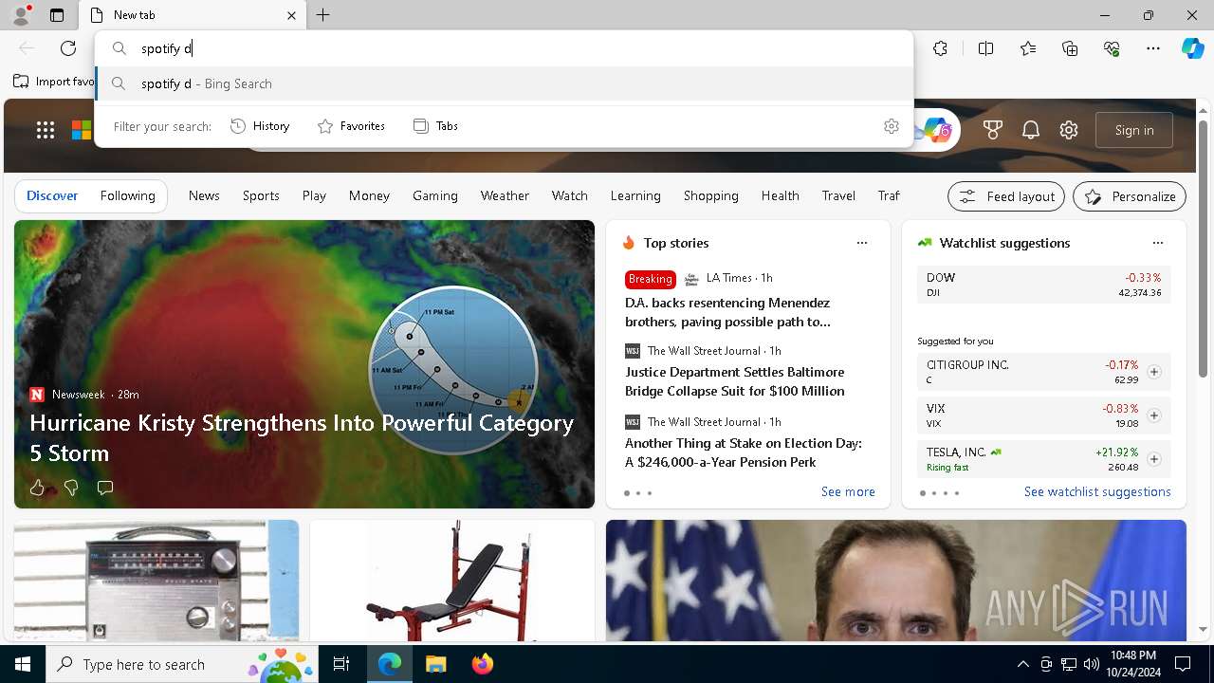Open the Shopping category
The image size is (1214, 683).
pos(711,195)
